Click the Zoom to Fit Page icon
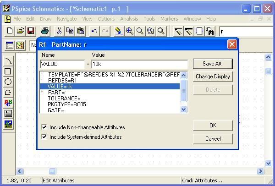275x186 pixels. (161, 31)
